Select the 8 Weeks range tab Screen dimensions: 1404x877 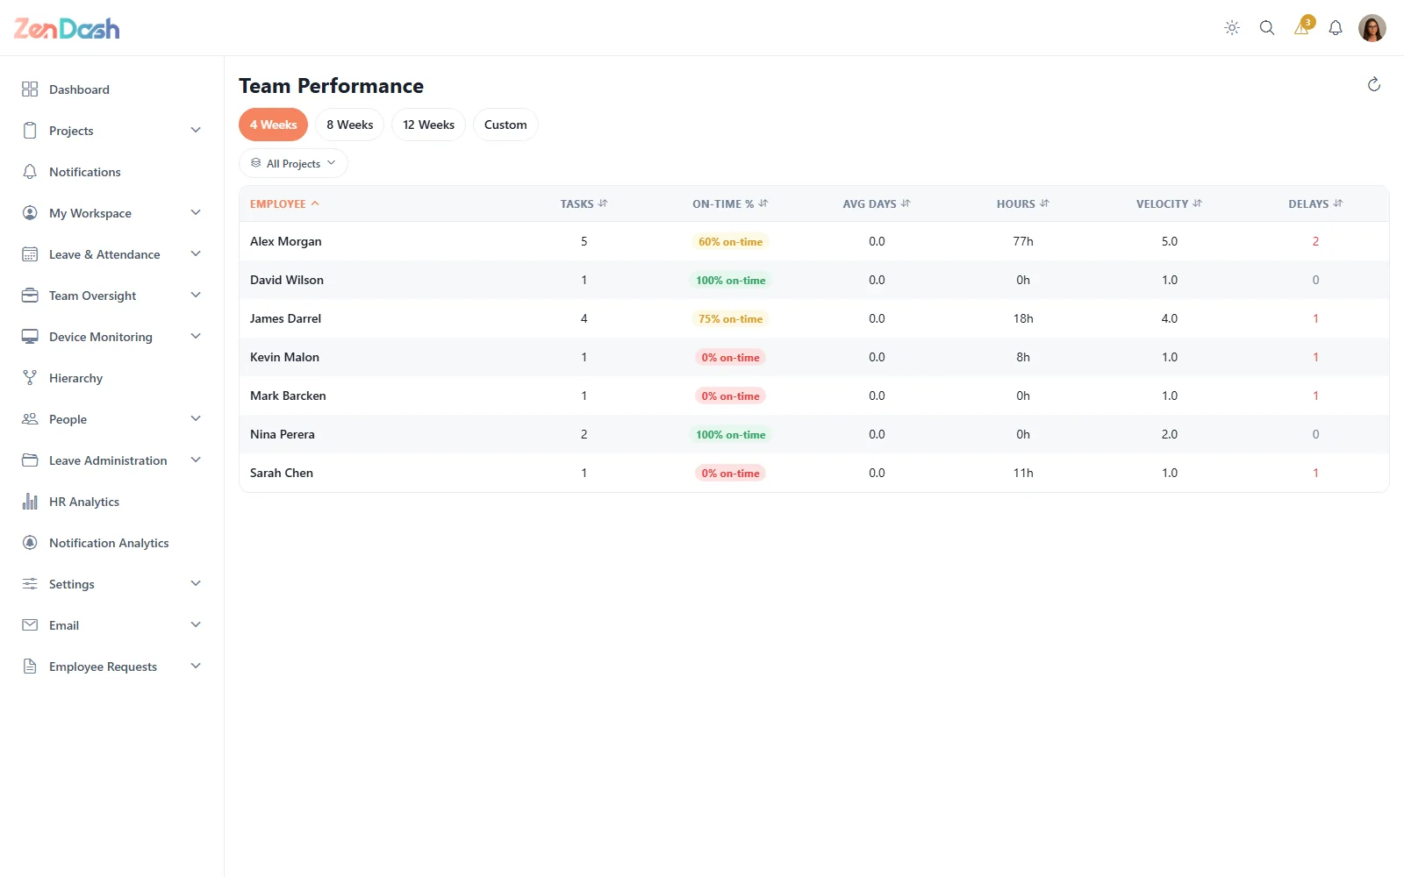click(x=349, y=125)
